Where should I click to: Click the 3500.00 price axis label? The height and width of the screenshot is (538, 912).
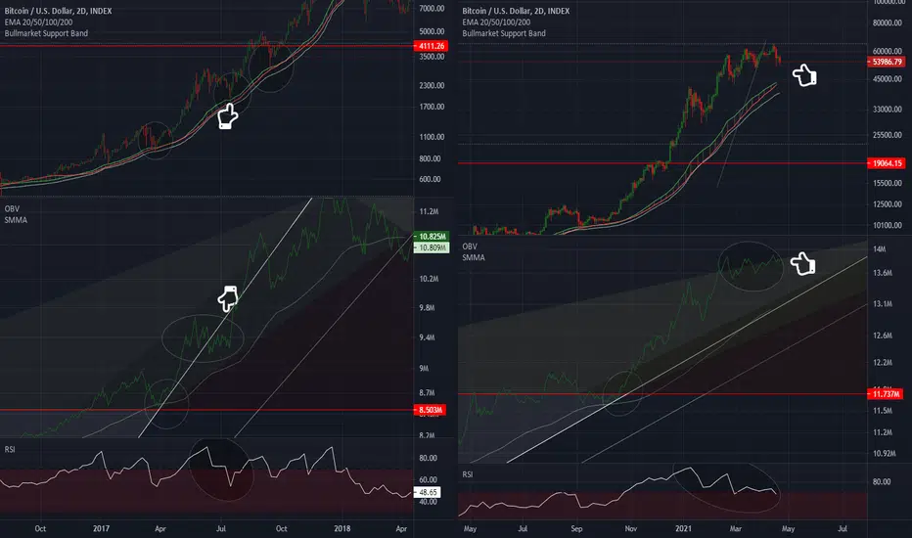pyautogui.click(x=432, y=57)
